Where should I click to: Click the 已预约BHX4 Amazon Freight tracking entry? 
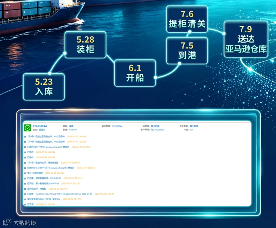pyautogui.click(x=61, y=168)
